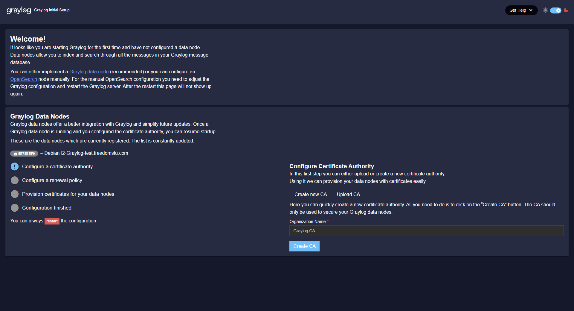Click the Configuration finished step circle
The height and width of the screenshot is (311, 574).
(x=15, y=208)
